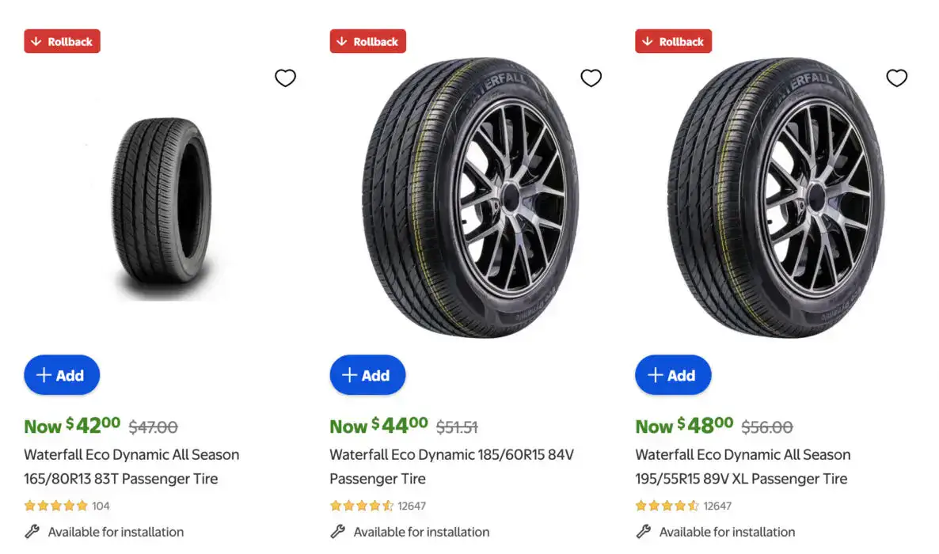The width and height of the screenshot is (939, 554).
Task: Click the Rollback badge on the 185/60R15 tire
Action: (367, 41)
